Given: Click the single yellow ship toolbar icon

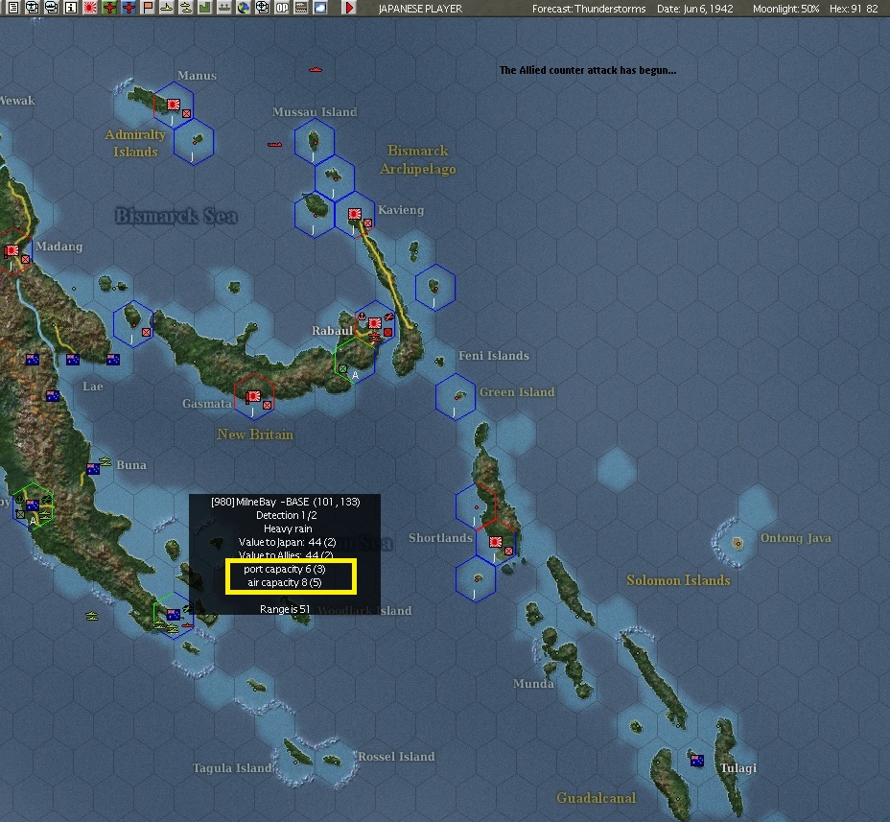Looking at the screenshot, I should (167, 8).
